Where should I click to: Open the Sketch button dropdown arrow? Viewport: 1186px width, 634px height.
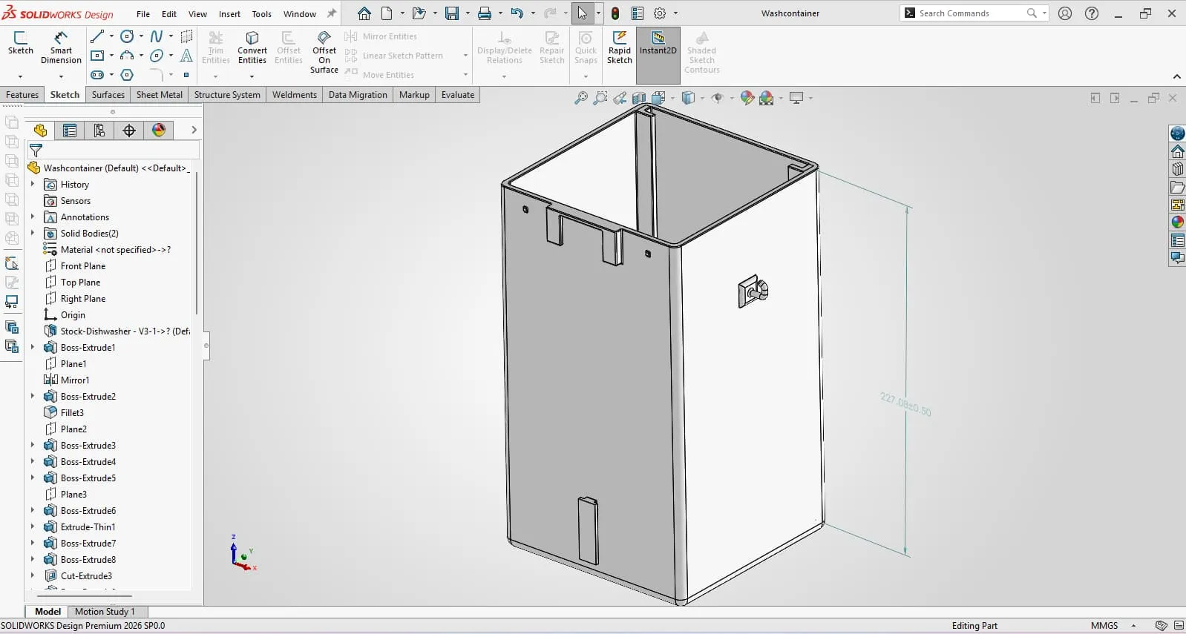pyautogui.click(x=20, y=76)
